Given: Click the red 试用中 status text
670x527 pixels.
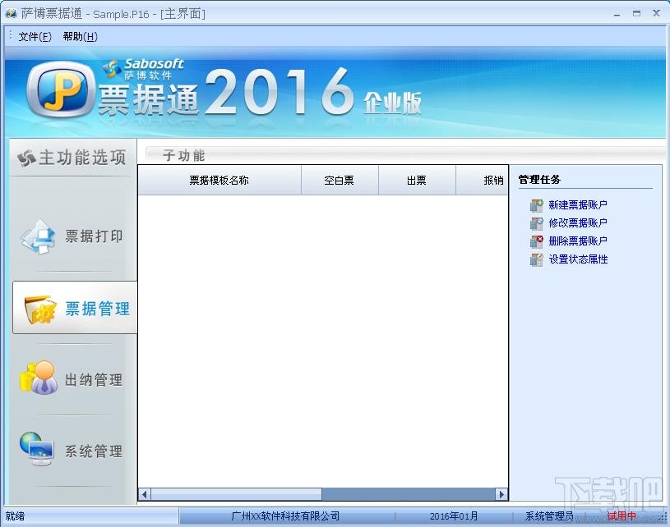Looking at the screenshot, I should (621, 516).
